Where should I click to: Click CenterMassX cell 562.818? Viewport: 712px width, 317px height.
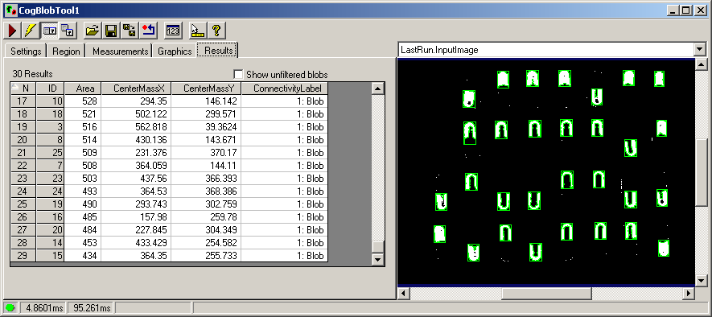click(136, 127)
